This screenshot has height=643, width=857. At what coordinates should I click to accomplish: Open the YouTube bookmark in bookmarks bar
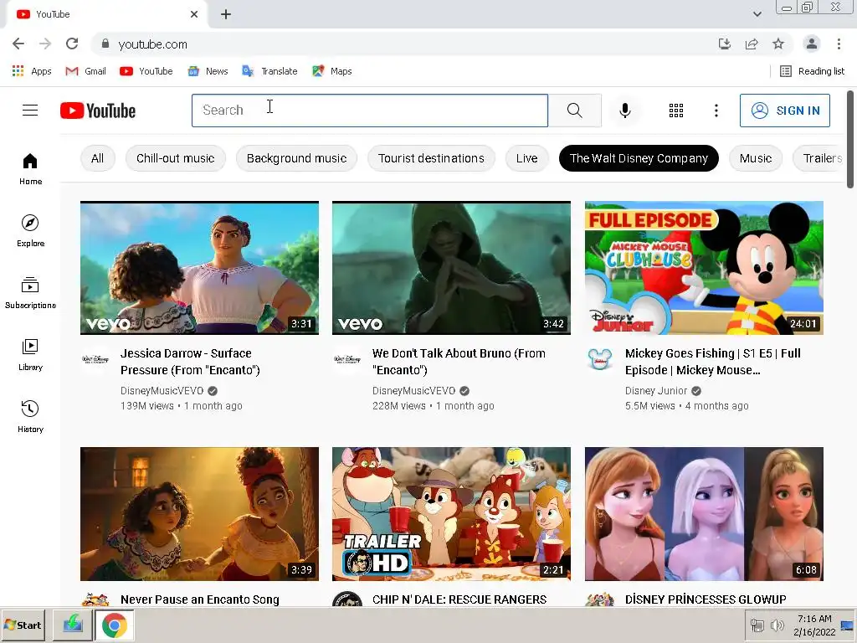(x=146, y=71)
